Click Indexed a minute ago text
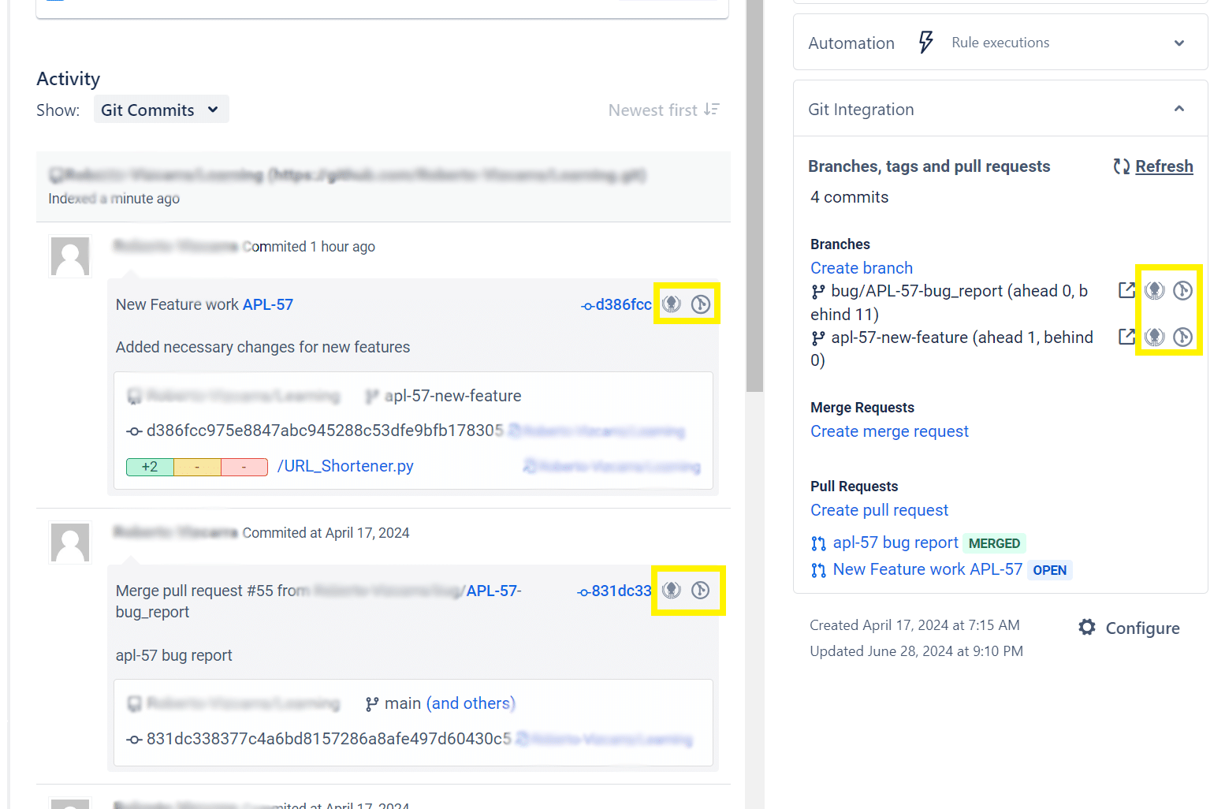The height and width of the screenshot is (809, 1225). [114, 199]
